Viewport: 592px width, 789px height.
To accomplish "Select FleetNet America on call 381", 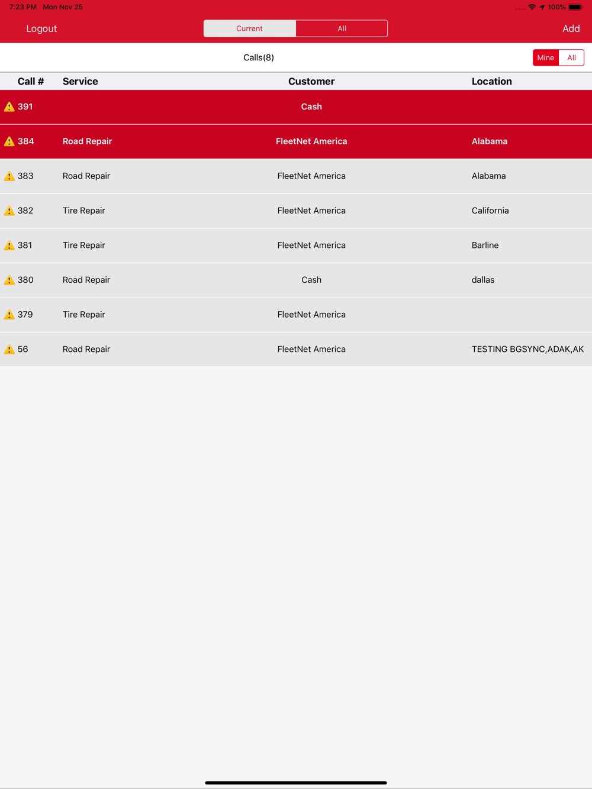I will click(311, 245).
